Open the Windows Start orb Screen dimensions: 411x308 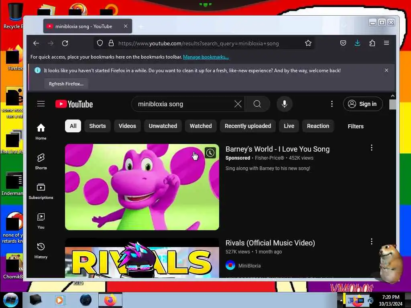tap(10, 300)
